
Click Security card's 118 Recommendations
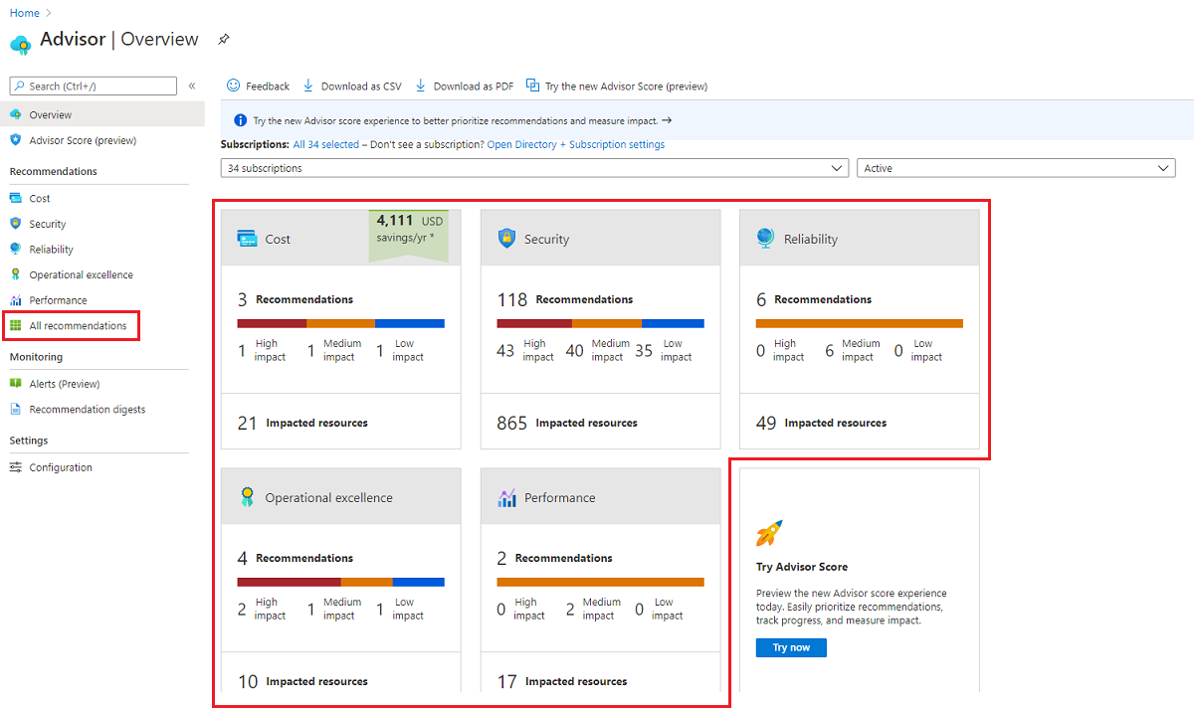(x=564, y=299)
